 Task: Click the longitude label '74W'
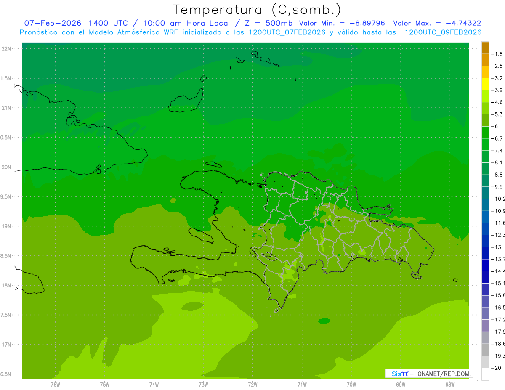pyautogui.click(x=154, y=384)
